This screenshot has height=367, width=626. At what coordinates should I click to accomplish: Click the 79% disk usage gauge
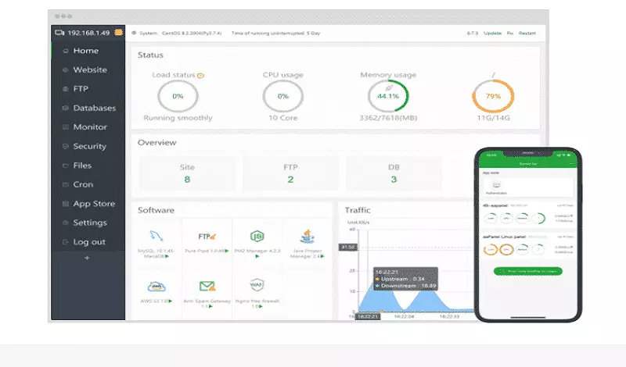[493, 96]
